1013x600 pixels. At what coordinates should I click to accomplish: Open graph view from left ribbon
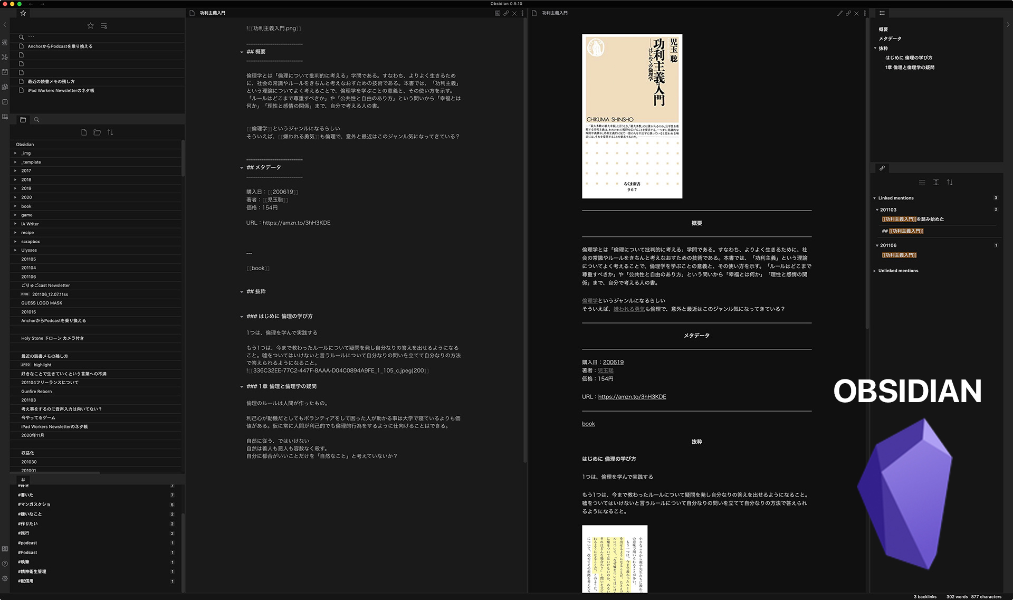click(x=5, y=57)
